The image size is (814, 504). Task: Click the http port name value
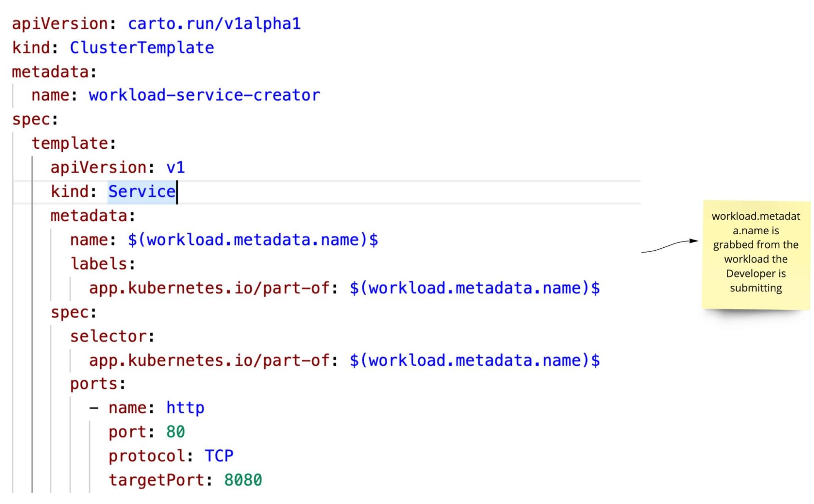(185, 408)
